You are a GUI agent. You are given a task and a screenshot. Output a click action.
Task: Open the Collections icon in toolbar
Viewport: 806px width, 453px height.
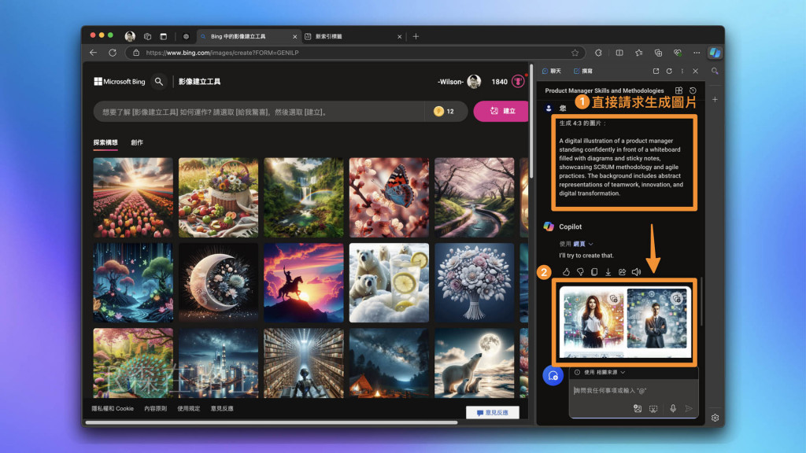(658, 53)
